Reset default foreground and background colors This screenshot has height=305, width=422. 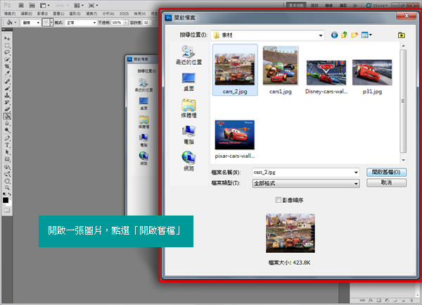tap(4, 194)
